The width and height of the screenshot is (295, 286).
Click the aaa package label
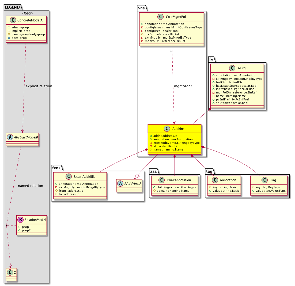pyautogui.click(x=154, y=172)
